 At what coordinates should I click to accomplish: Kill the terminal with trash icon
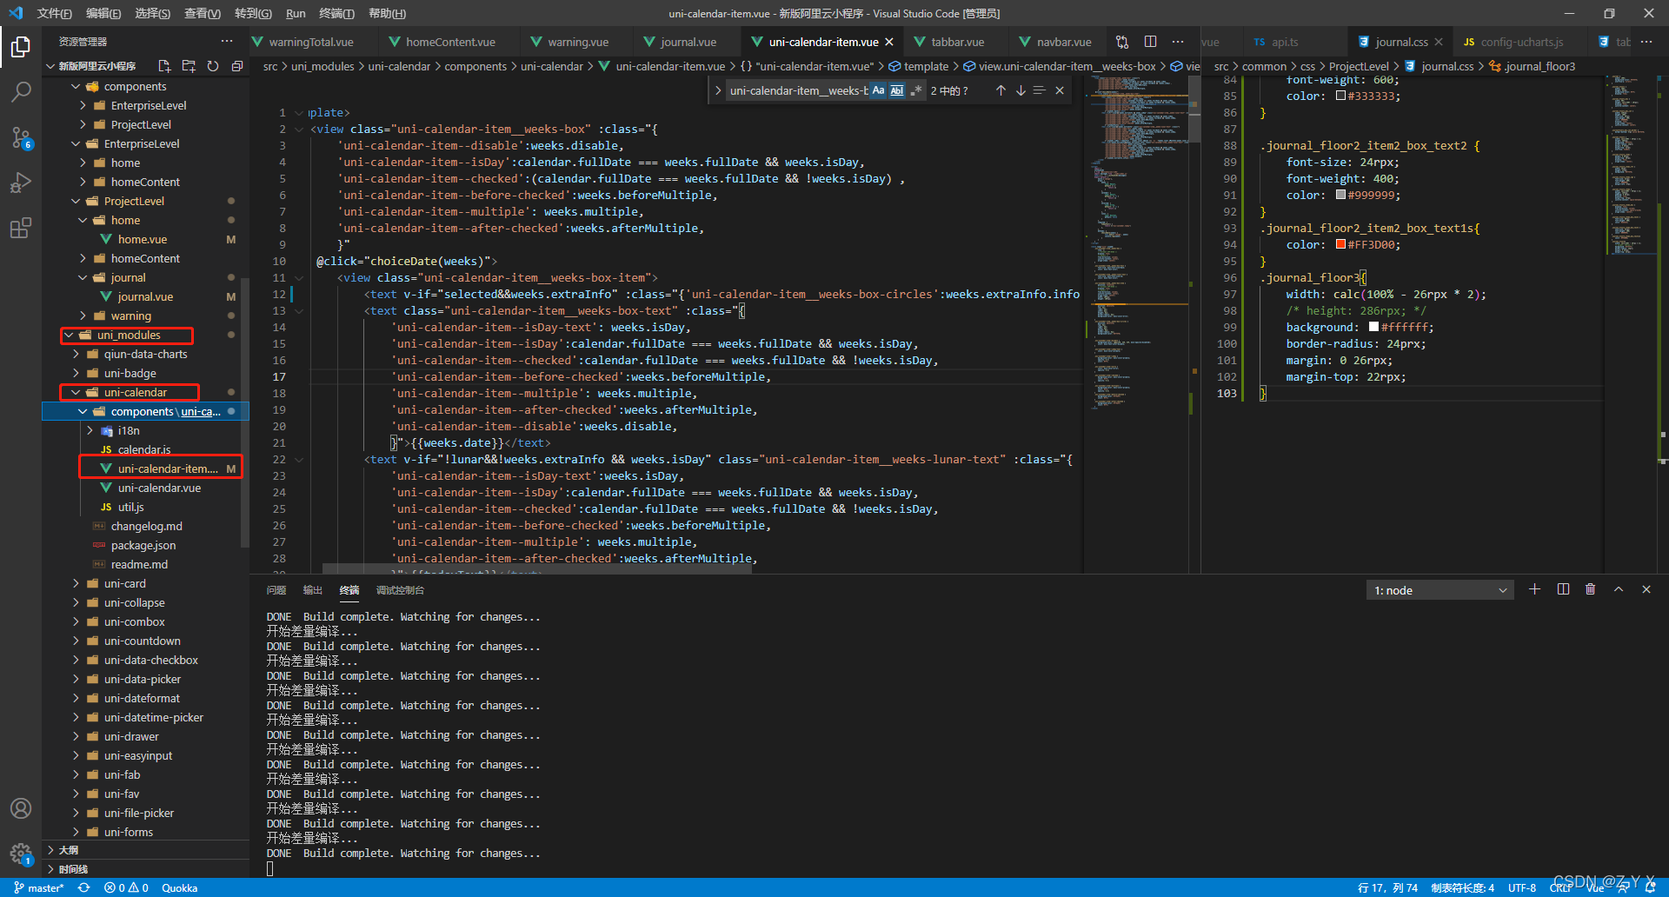click(x=1591, y=589)
